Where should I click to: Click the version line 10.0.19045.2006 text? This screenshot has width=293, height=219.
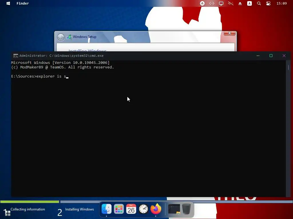[x=60, y=62]
